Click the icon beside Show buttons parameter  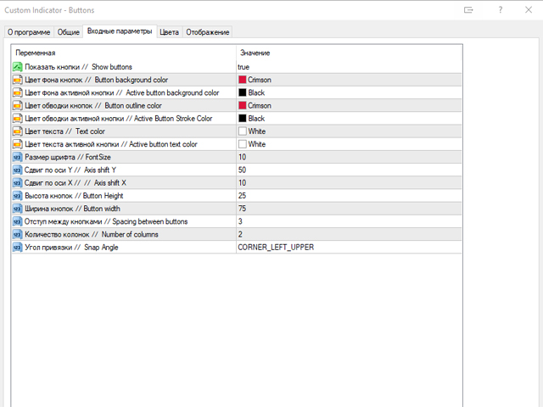pyautogui.click(x=17, y=67)
